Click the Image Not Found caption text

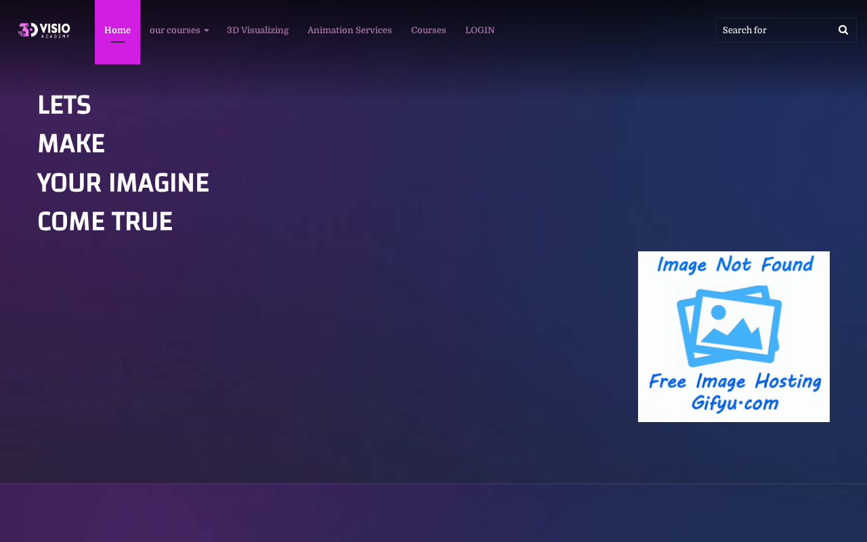[x=735, y=264]
